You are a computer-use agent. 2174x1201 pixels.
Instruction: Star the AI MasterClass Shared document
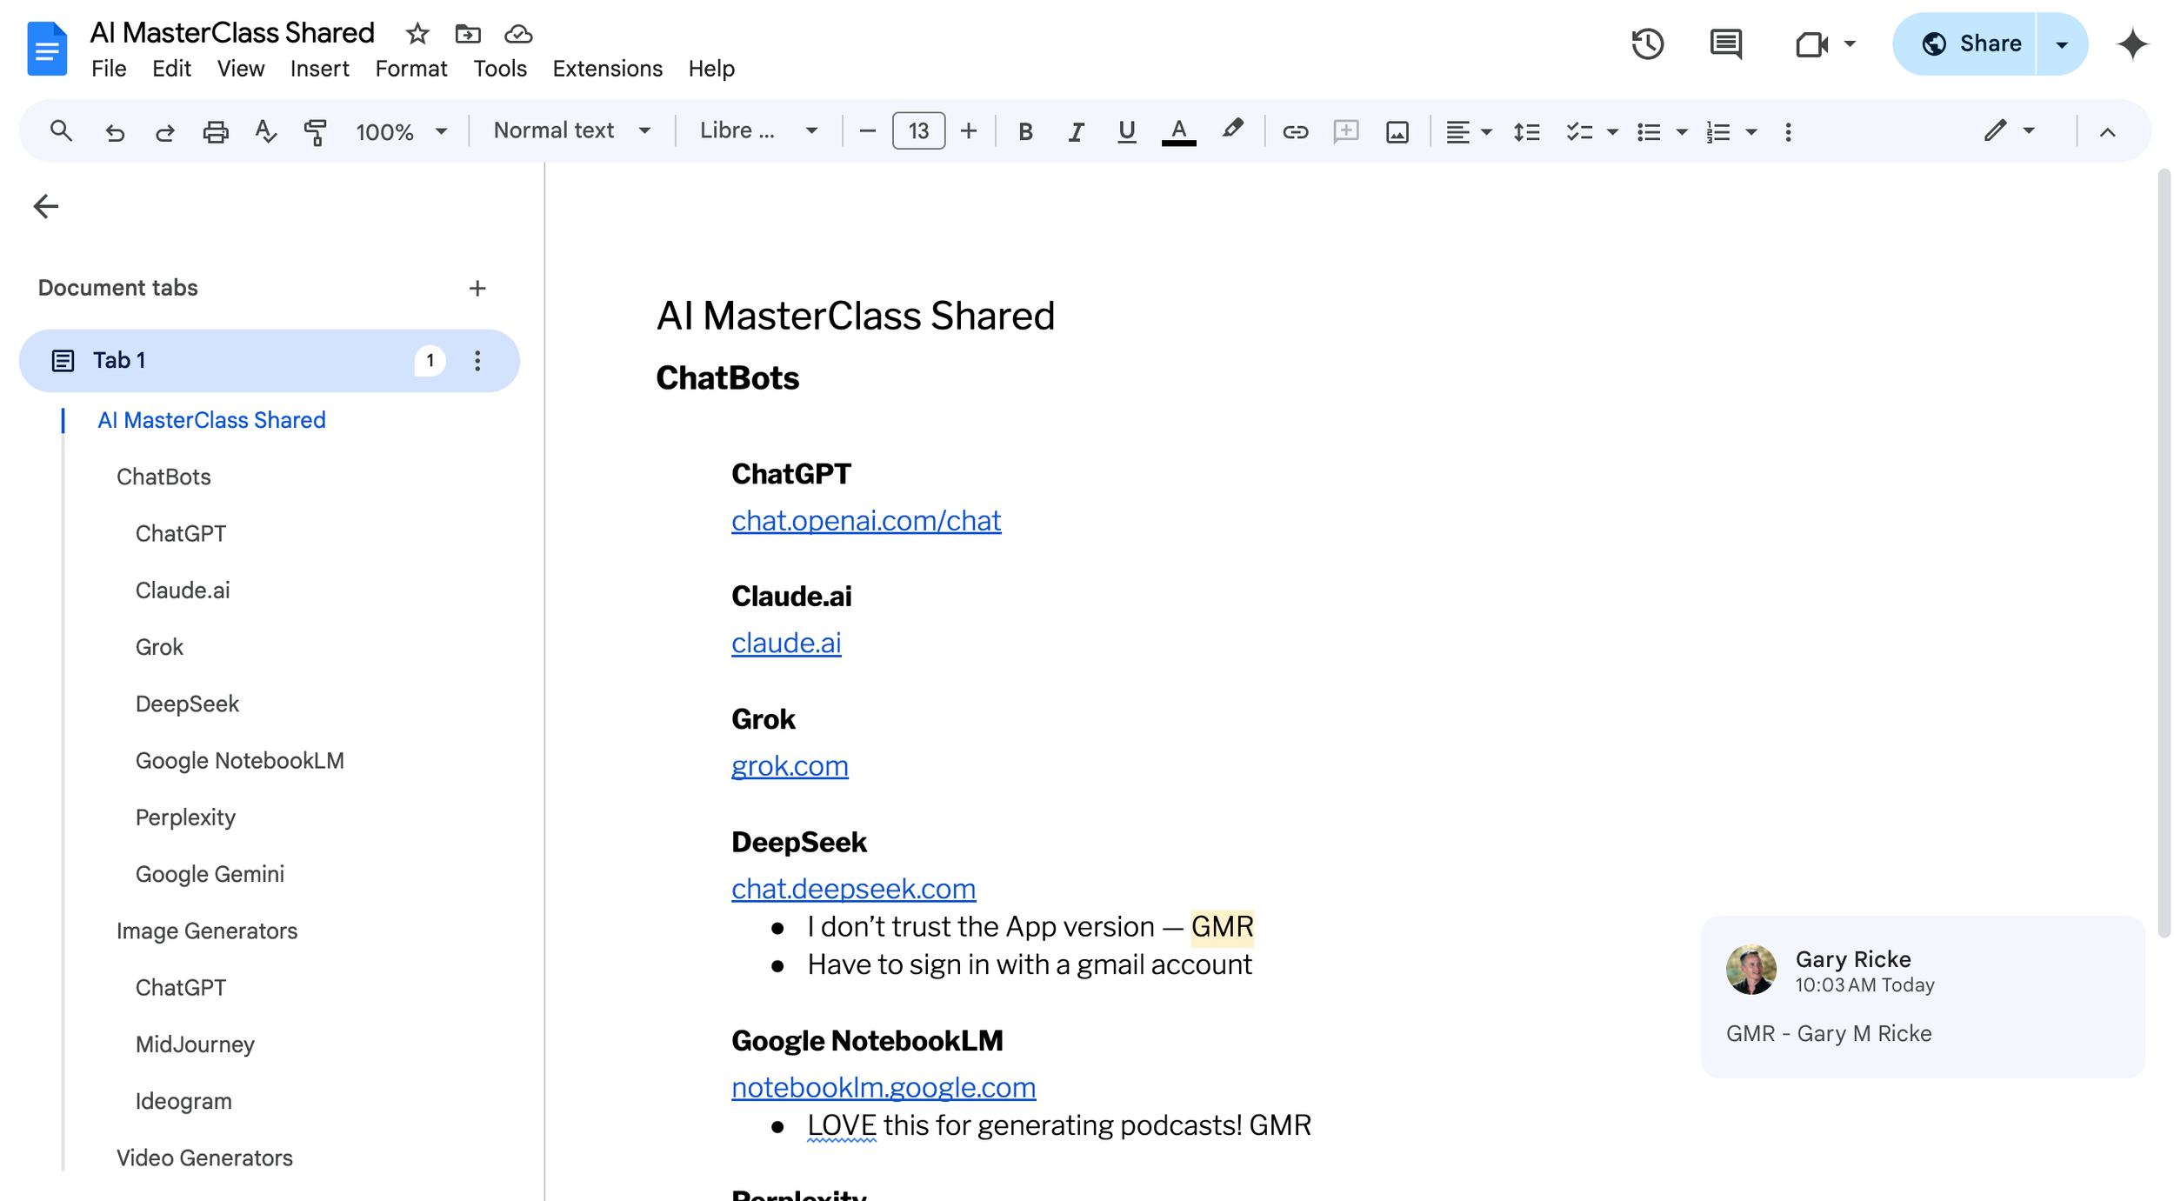click(x=417, y=34)
